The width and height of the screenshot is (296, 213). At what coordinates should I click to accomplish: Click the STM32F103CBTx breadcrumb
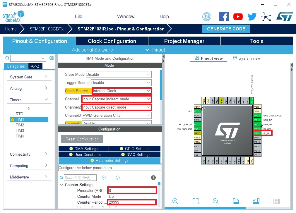tap(47, 29)
